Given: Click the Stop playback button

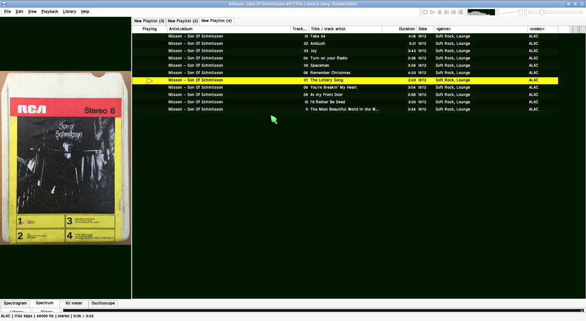Looking at the screenshot, I should (x=425, y=12).
